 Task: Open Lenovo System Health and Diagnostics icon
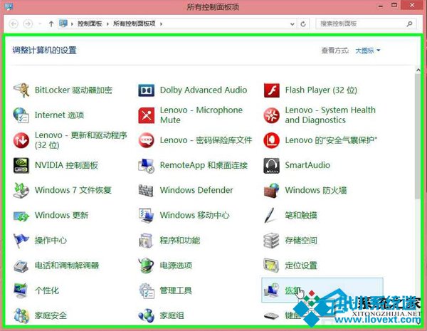click(272, 115)
